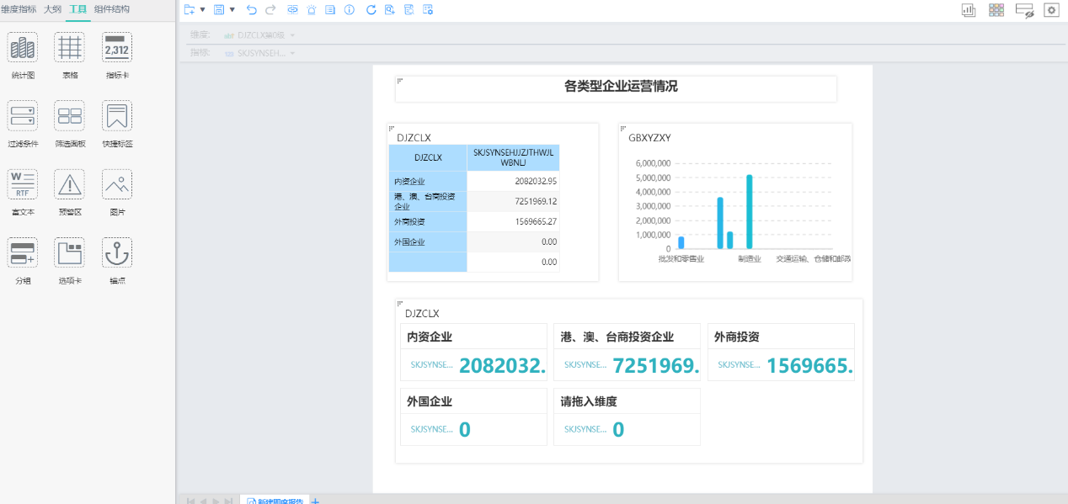Open the settings gear panel
Screen dimensions: 1068x504
[x=1051, y=10]
